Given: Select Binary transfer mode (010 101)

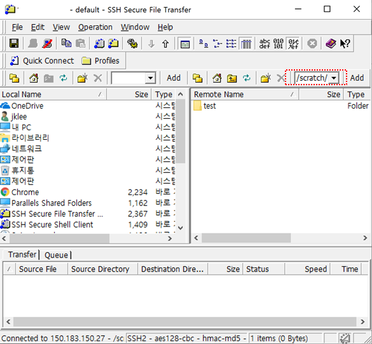Looking at the screenshot, I should pyautogui.click(x=279, y=44).
